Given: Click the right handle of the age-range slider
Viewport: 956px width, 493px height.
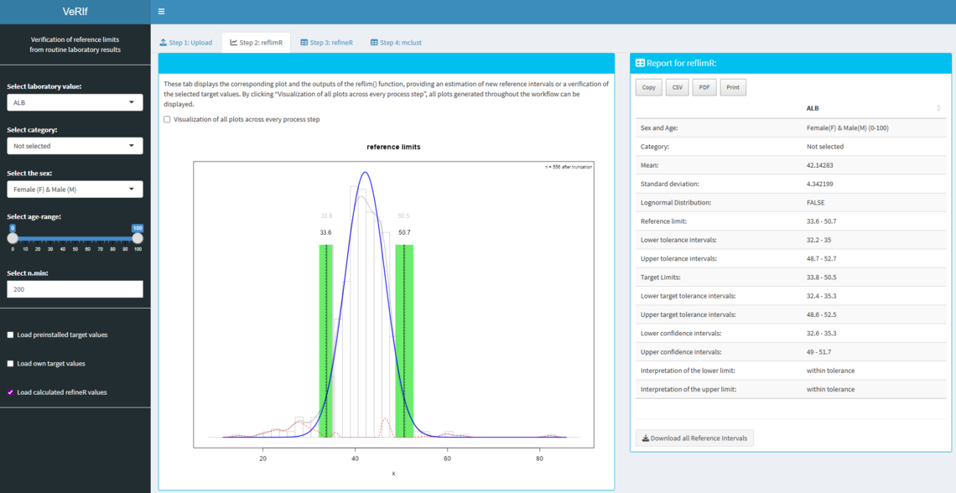Looking at the screenshot, I should (x=138, y=238).
